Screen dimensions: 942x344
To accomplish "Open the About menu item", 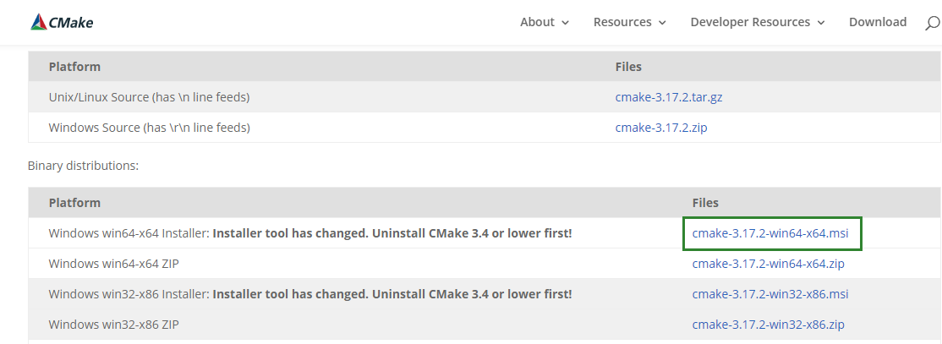I will (x=537, y=22).
